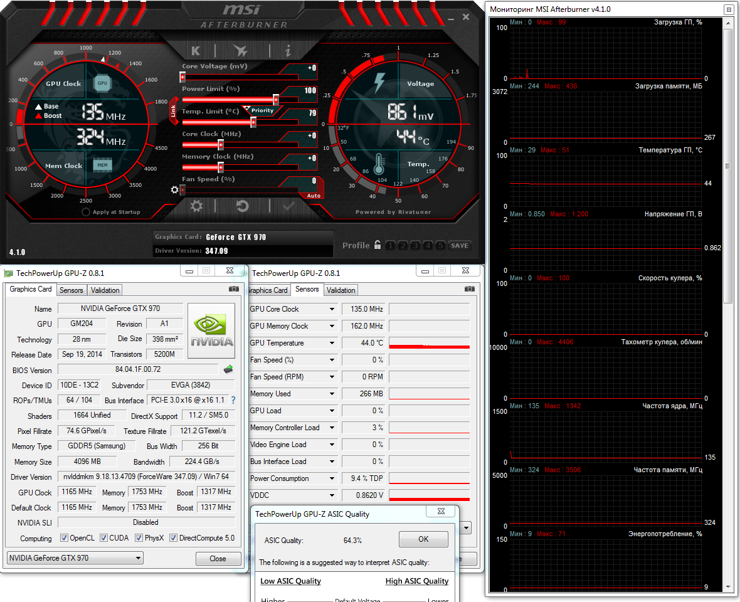This screenshot has width=740, height=602.
Task: Click Close button in GPU-Z Graphics Card window
Action: [x=218, y=559]
